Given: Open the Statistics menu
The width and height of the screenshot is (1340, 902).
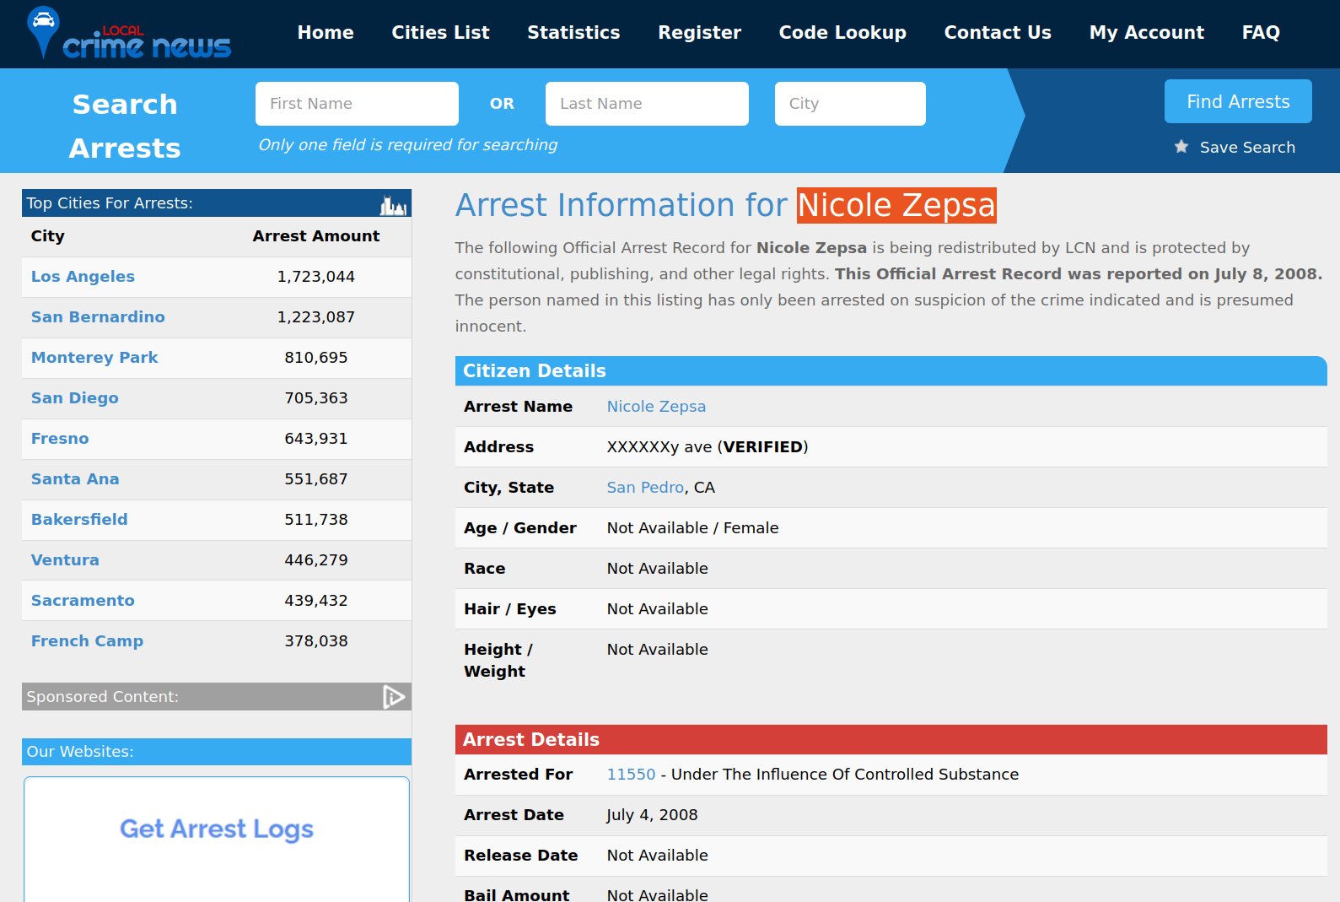Looking at the screenshot, I should 573,33.
